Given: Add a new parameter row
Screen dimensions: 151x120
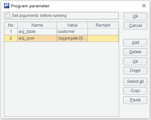Looking at the screenshot, I should pyautogui.click(x=135, y=43).
